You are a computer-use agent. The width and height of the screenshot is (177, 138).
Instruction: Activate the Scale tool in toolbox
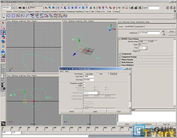pos(3,42)
